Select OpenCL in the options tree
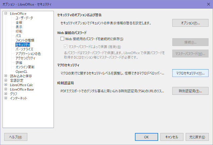Viewport: 213px width, 145px height. click(21, 72)
